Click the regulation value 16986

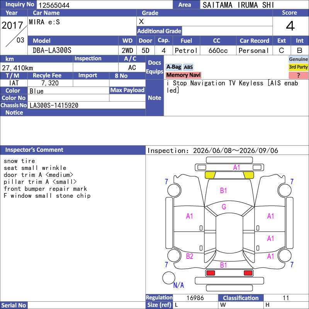[195, 298]
